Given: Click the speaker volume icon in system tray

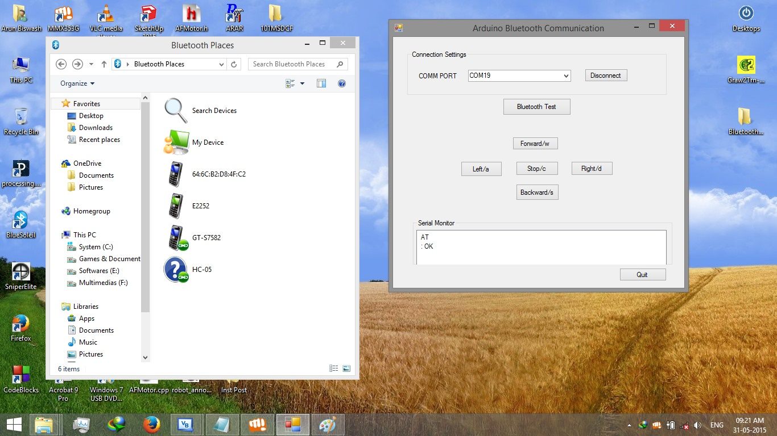Looking at the screenshot, I should tap(698, 425).
